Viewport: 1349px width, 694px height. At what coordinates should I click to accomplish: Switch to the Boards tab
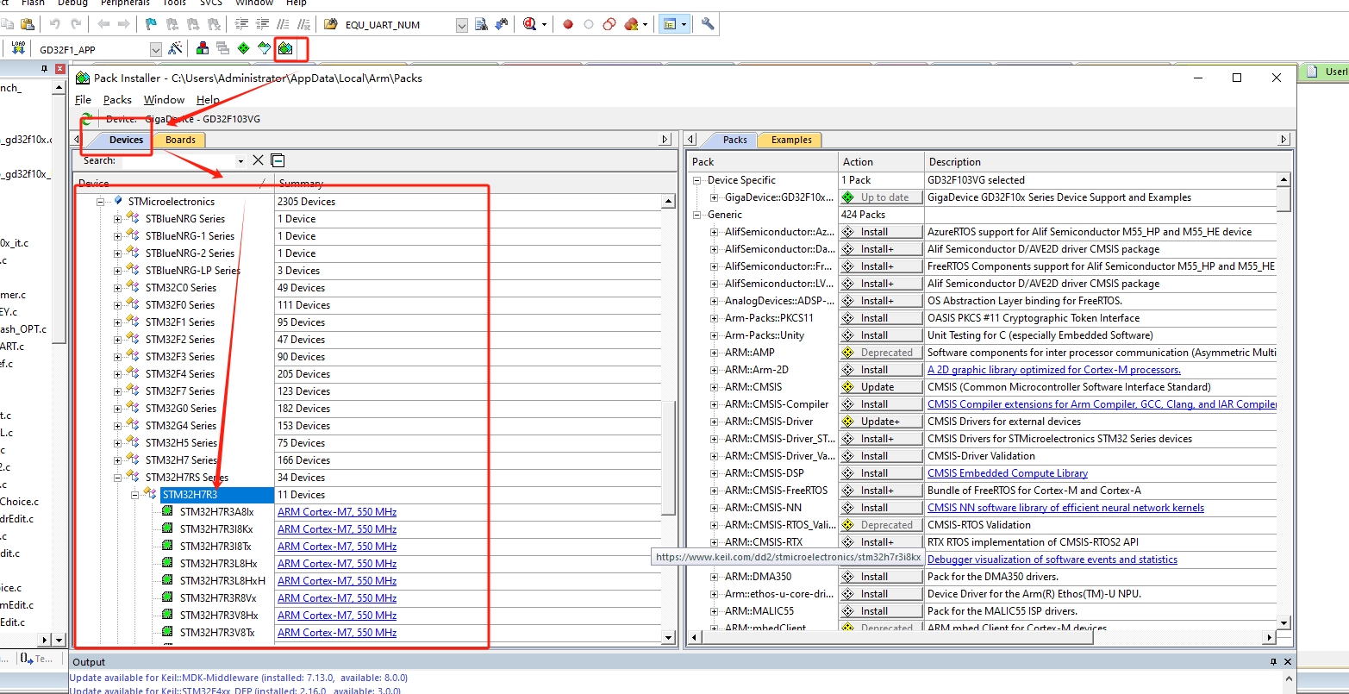(x=180, y=140)
